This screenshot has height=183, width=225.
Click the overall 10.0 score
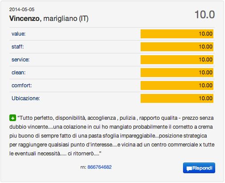[204, 15]
